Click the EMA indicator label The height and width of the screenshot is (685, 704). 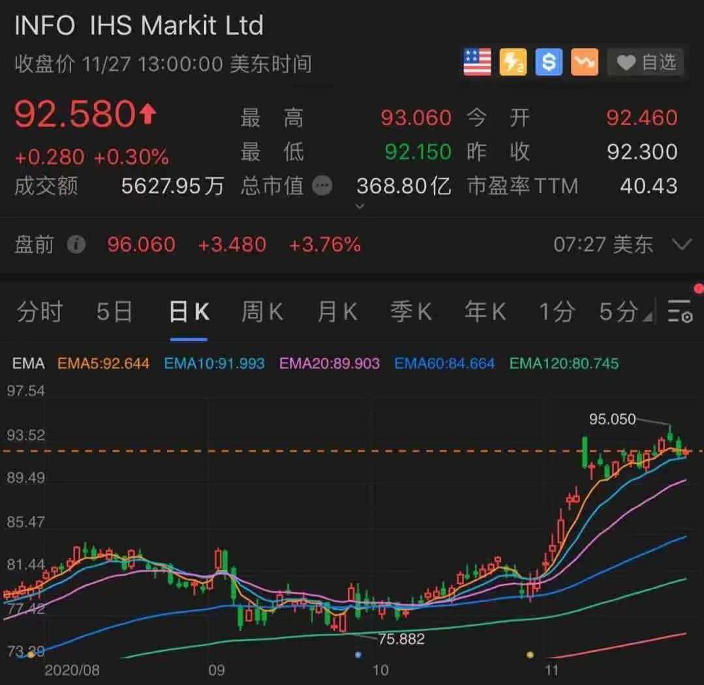[x=28, y=364]
